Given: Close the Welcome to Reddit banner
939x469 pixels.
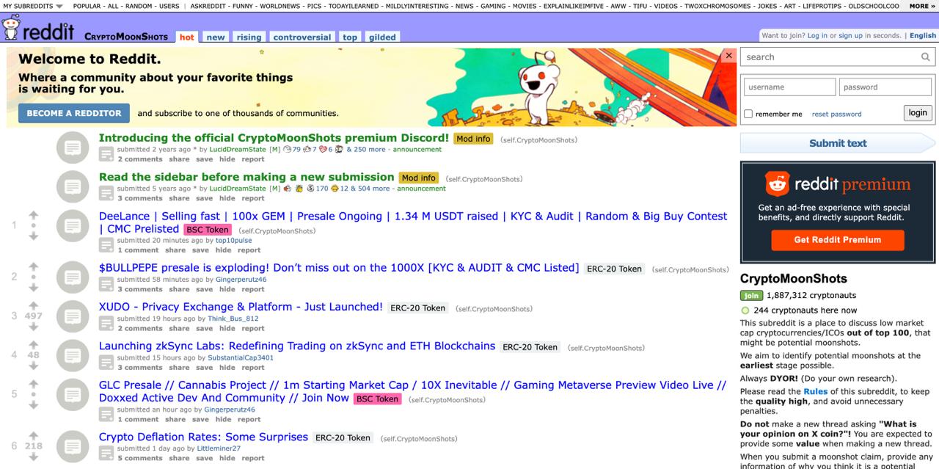Looking at the screenshot, I should [x=728, y=55].
